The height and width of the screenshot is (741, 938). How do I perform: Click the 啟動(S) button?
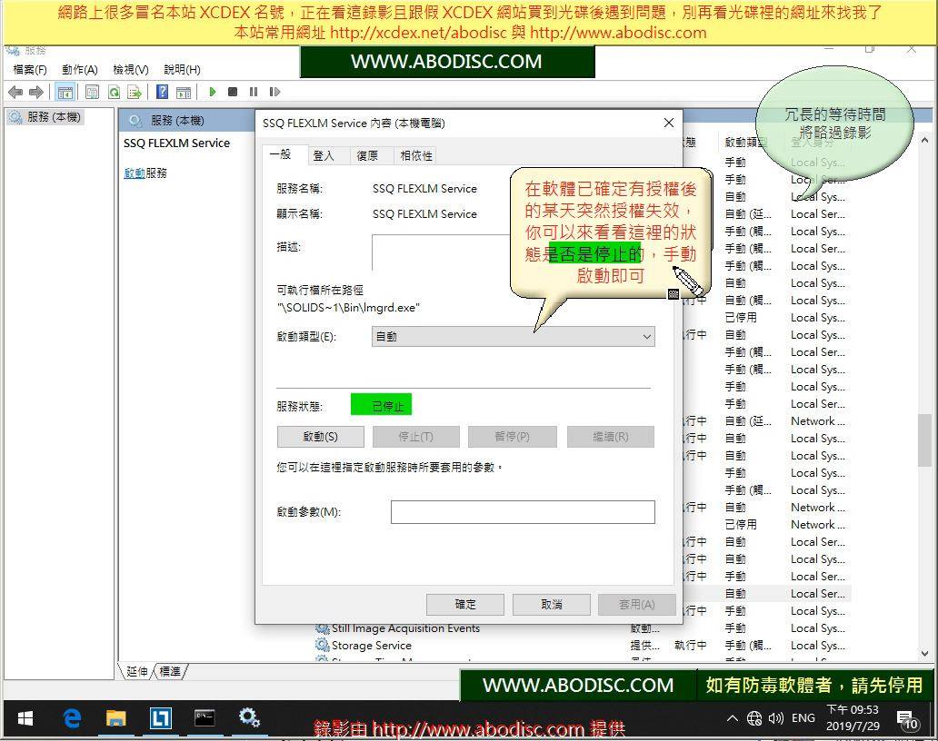pyautogui.click(x=321, y=437)
